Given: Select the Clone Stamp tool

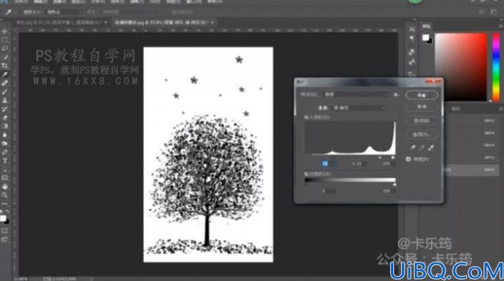Looking at the screenshot, I should (4, 101).
